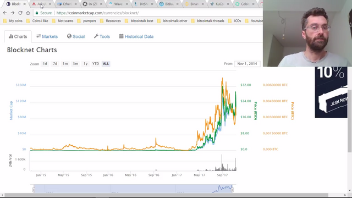Click the horizontal scrollbar at page bottom

pos(166,195)
